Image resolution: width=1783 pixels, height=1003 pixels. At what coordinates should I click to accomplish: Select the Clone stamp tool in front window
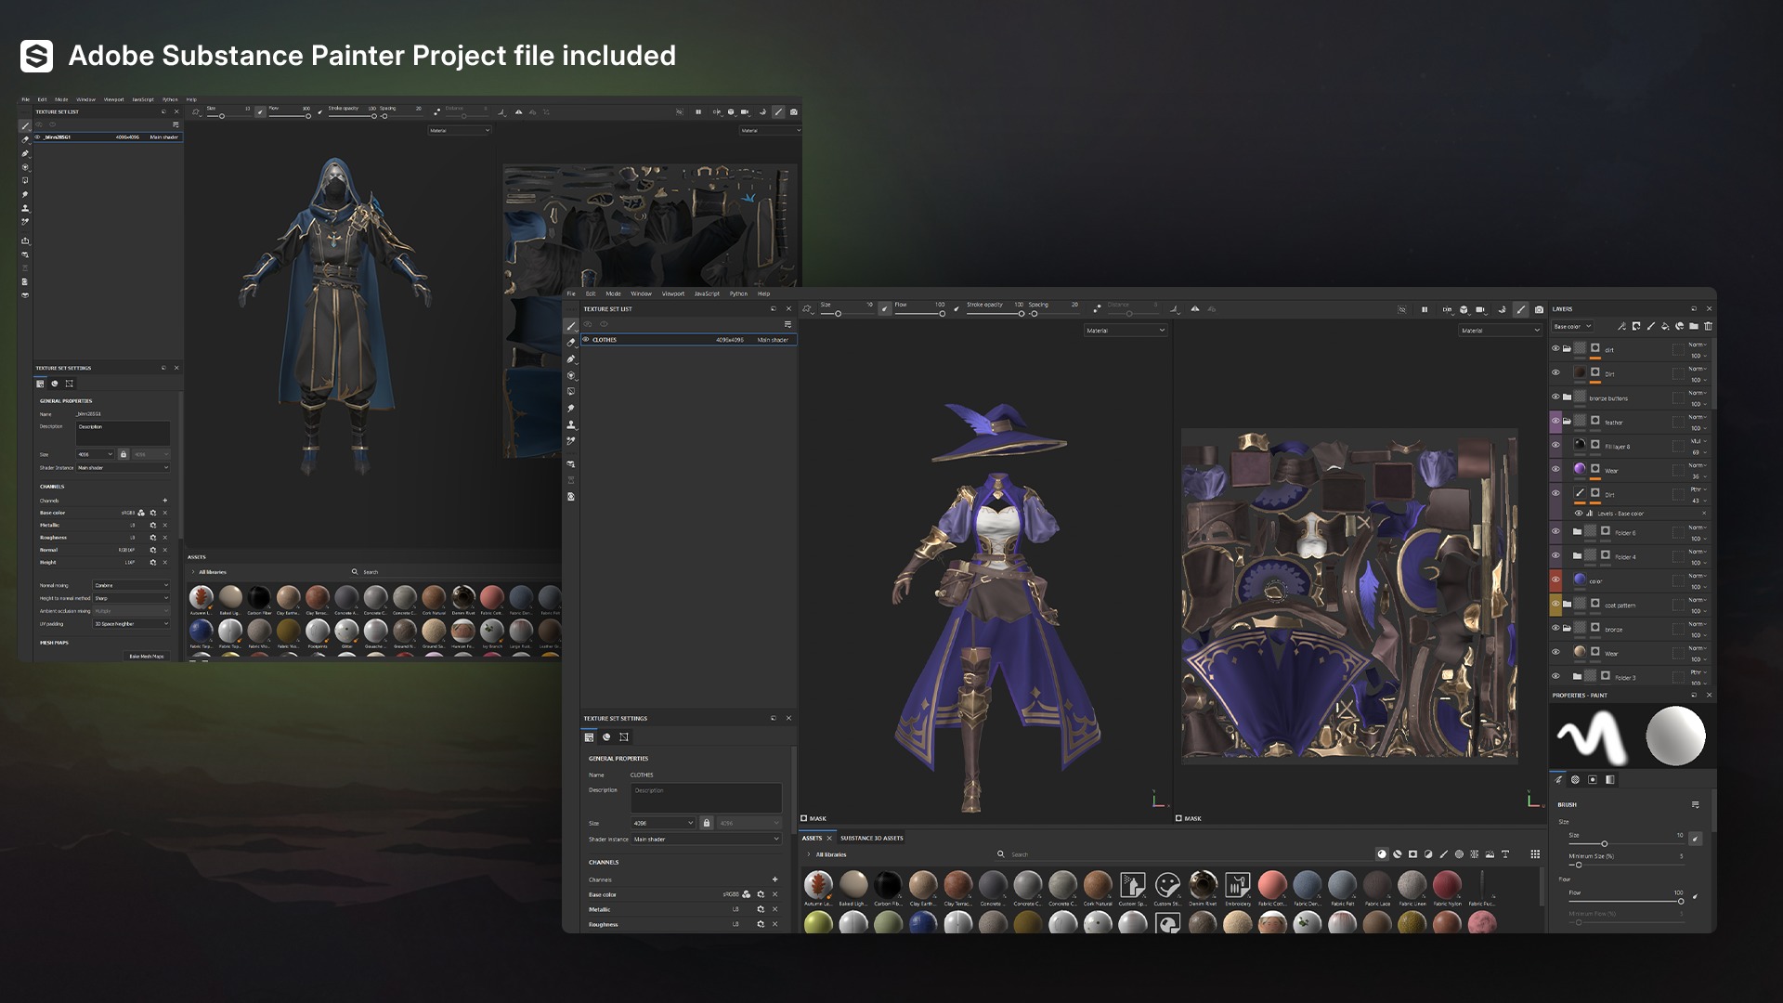(x=571, y=424)
